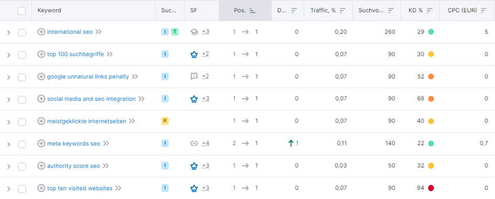
Task: Click the graduation cap icon in international seo row
Action: tap(194, 32)
